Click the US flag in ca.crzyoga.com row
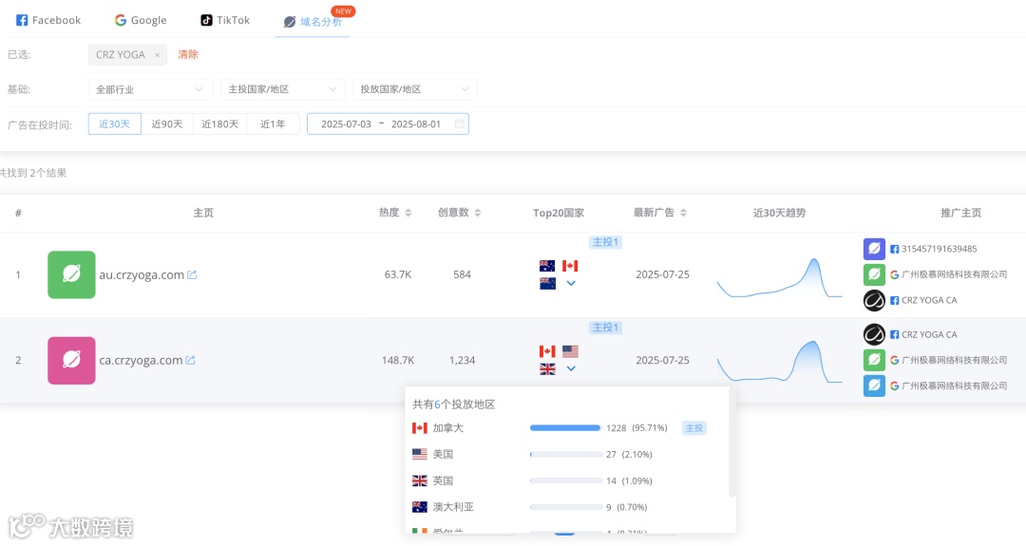The height and width of the screenshot is (546, 1026). pyautogui.click(x=570, y=351)
